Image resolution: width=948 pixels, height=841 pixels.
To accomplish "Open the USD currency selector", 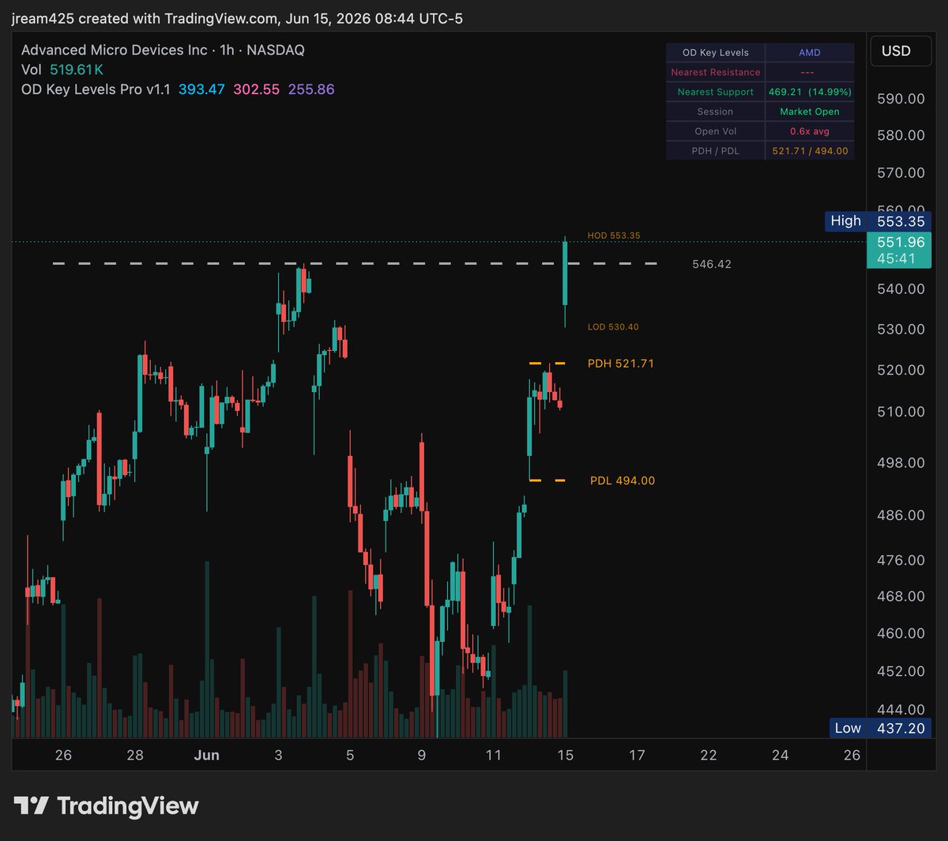I will click(901, 51).
